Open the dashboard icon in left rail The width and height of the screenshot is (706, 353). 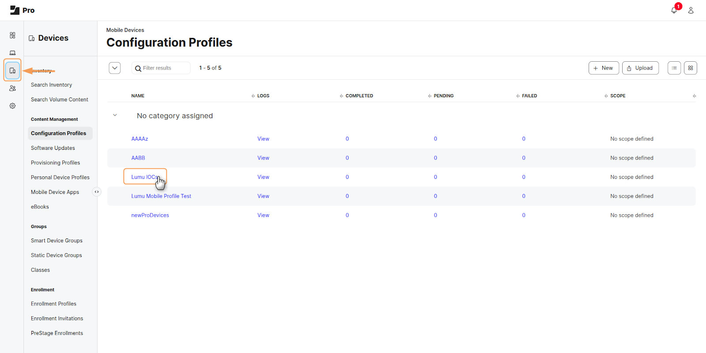(x=12, y=35)
